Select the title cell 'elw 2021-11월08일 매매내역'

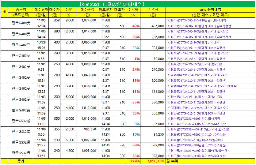pyautogui.click(x=128, y=4)
